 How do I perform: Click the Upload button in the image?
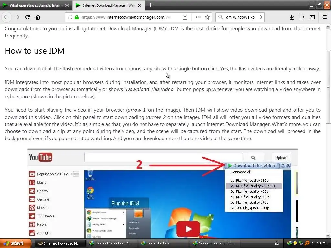[x=282, y=158]
